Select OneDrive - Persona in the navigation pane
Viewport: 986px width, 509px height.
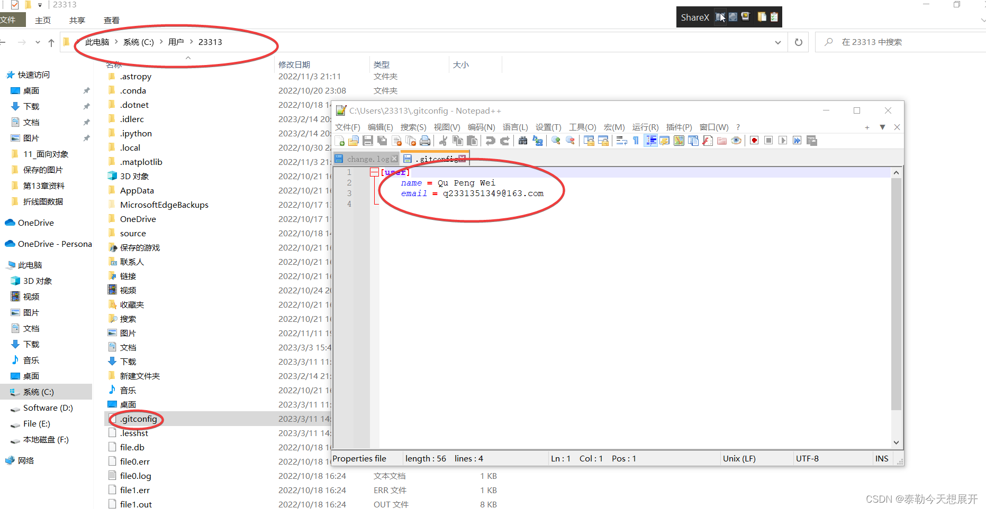point(48,244)
